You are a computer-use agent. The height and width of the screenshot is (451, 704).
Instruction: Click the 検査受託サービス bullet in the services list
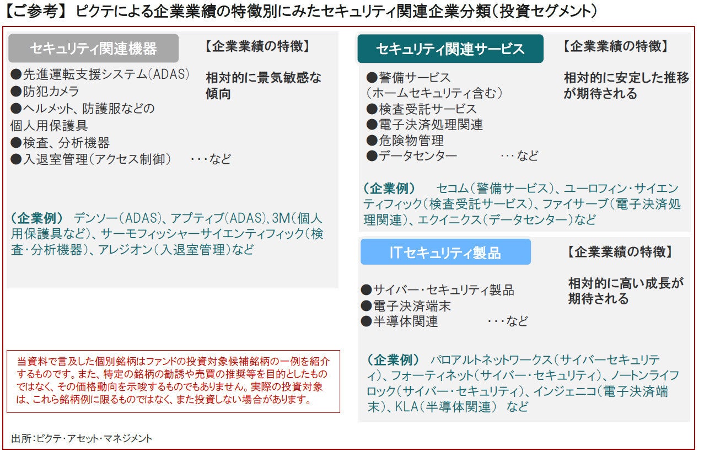(x=421, y=109)
